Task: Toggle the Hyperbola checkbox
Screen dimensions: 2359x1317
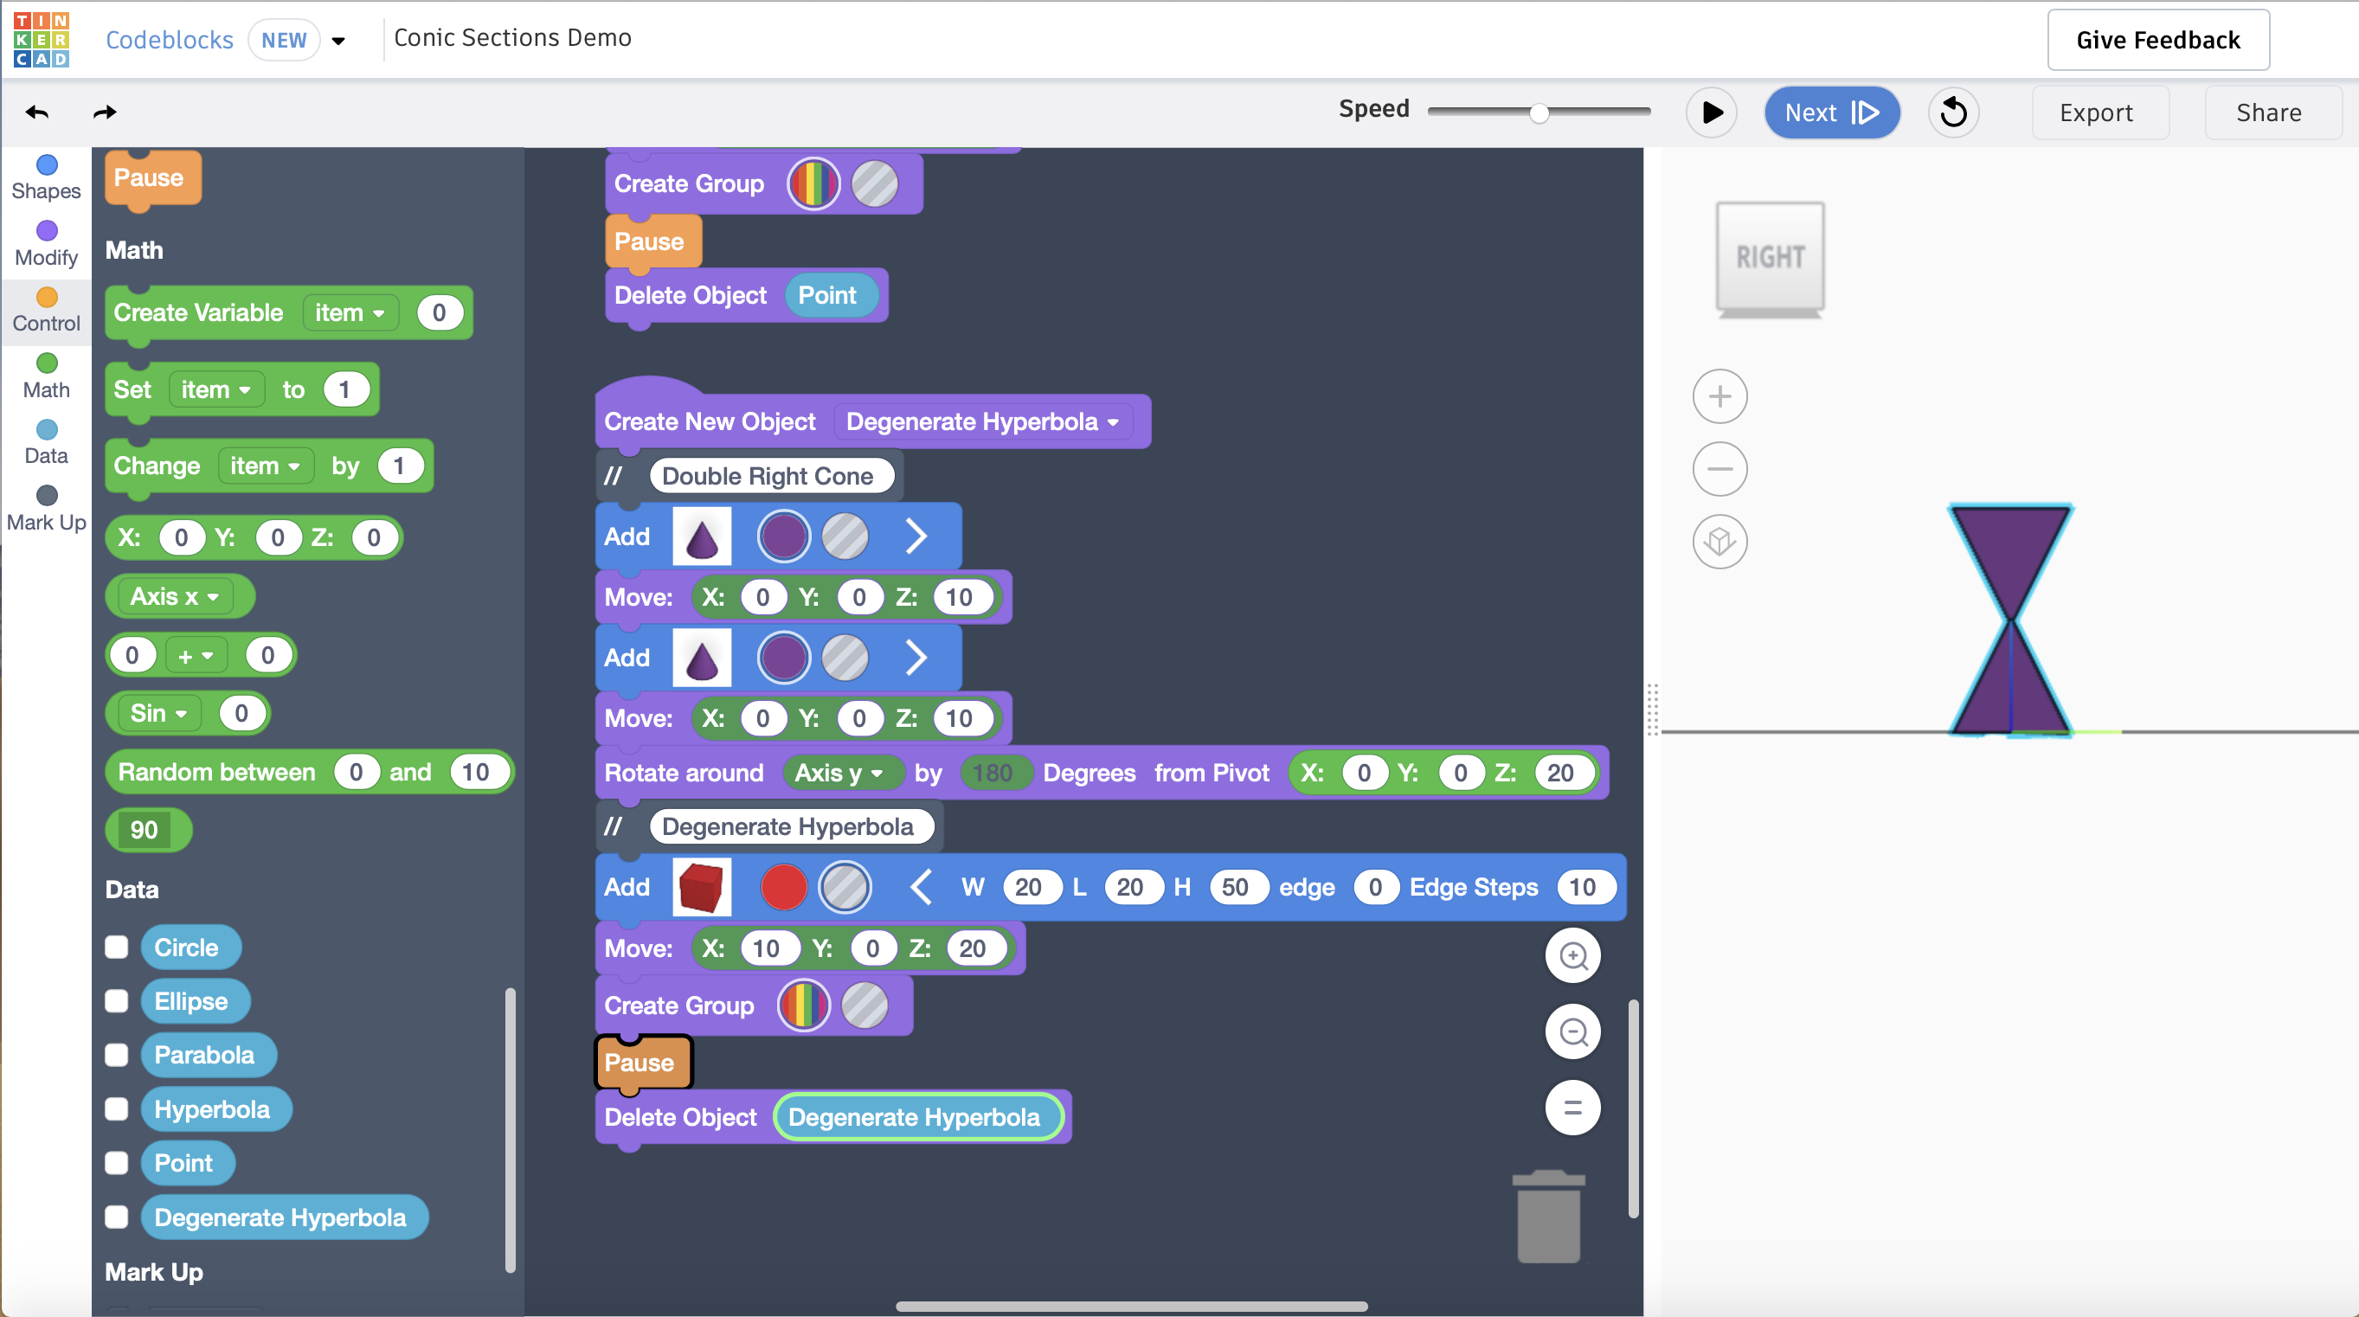Action: coord(116,1109)
